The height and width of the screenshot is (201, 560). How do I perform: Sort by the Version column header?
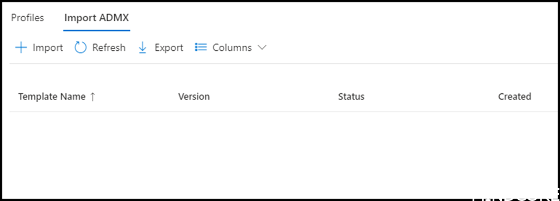194,97
